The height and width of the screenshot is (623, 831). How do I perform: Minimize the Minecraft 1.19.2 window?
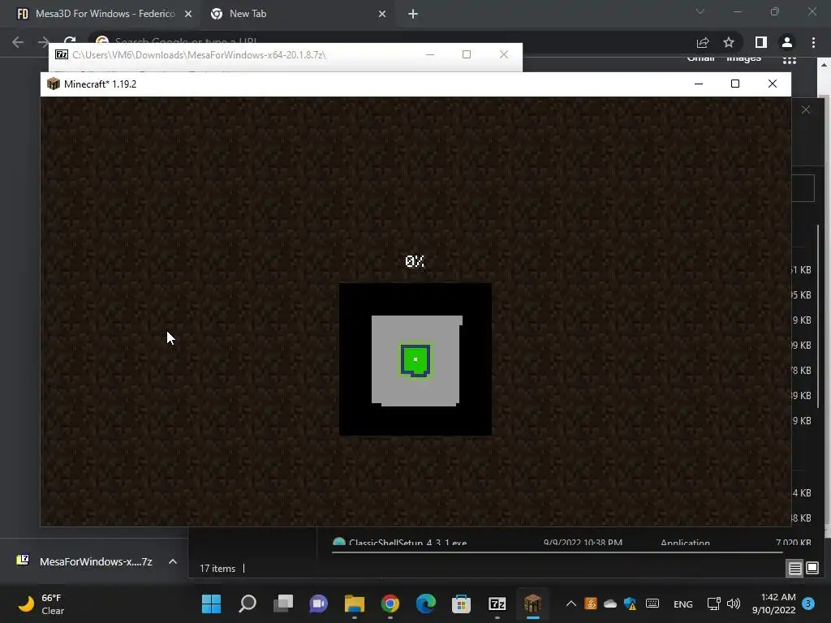[699, 84]
